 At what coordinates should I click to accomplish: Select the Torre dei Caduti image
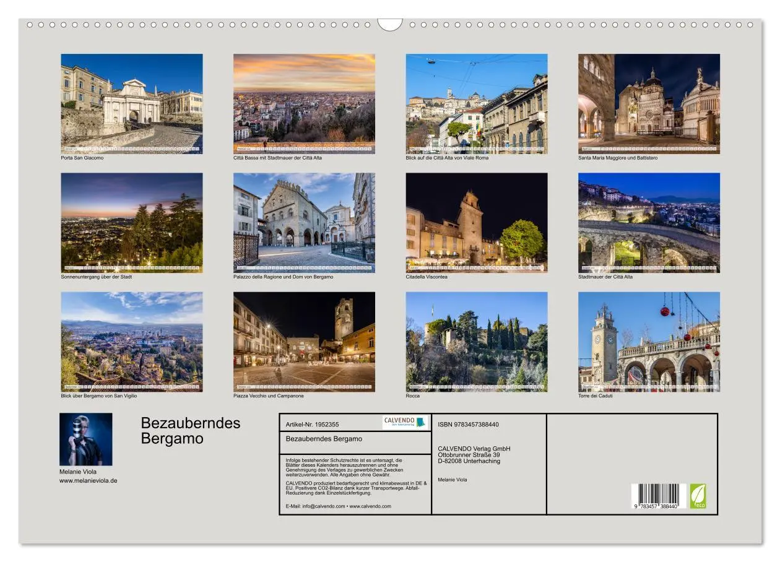649,340
